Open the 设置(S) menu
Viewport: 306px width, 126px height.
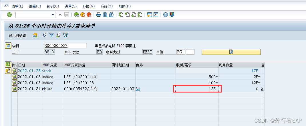pos(71,6)
